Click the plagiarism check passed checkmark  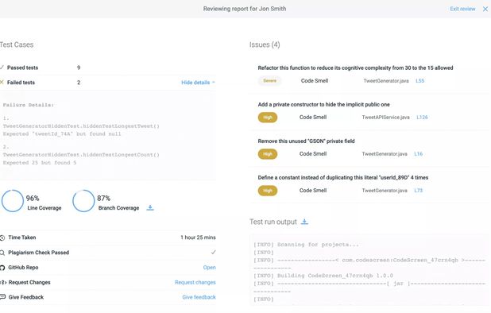(213, 253)
